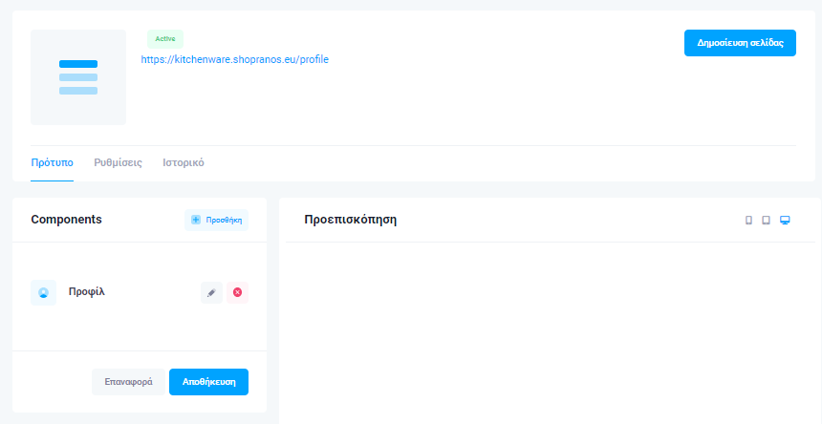Image resolution: width=822 pixels, height=424 pixels.
Task: Save changes with the Αποθήκευση button
Action: coord(208,382)
